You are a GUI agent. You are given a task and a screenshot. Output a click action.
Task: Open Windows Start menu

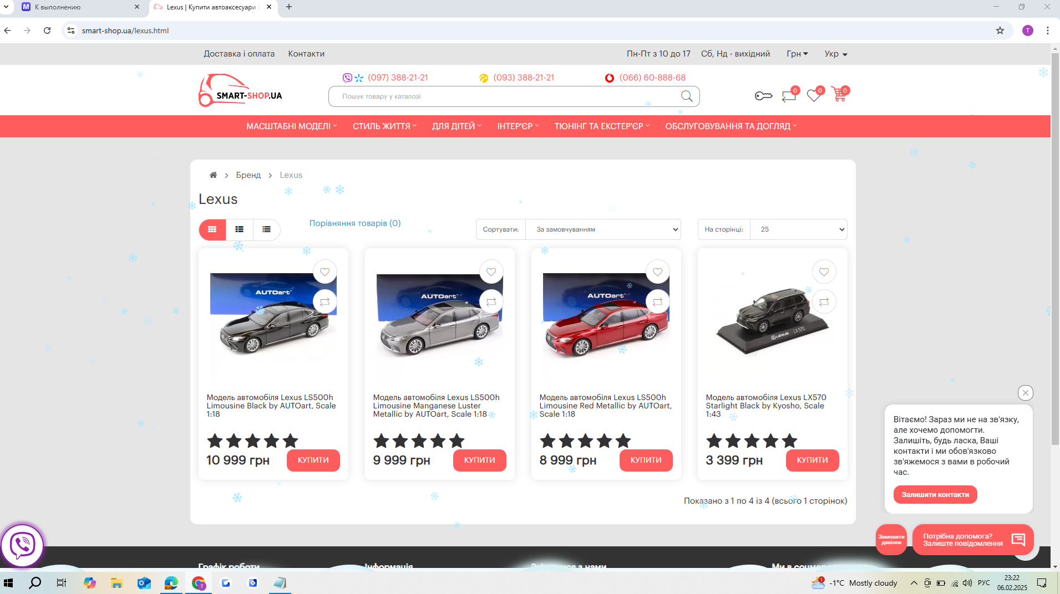[x=8, y=583]
